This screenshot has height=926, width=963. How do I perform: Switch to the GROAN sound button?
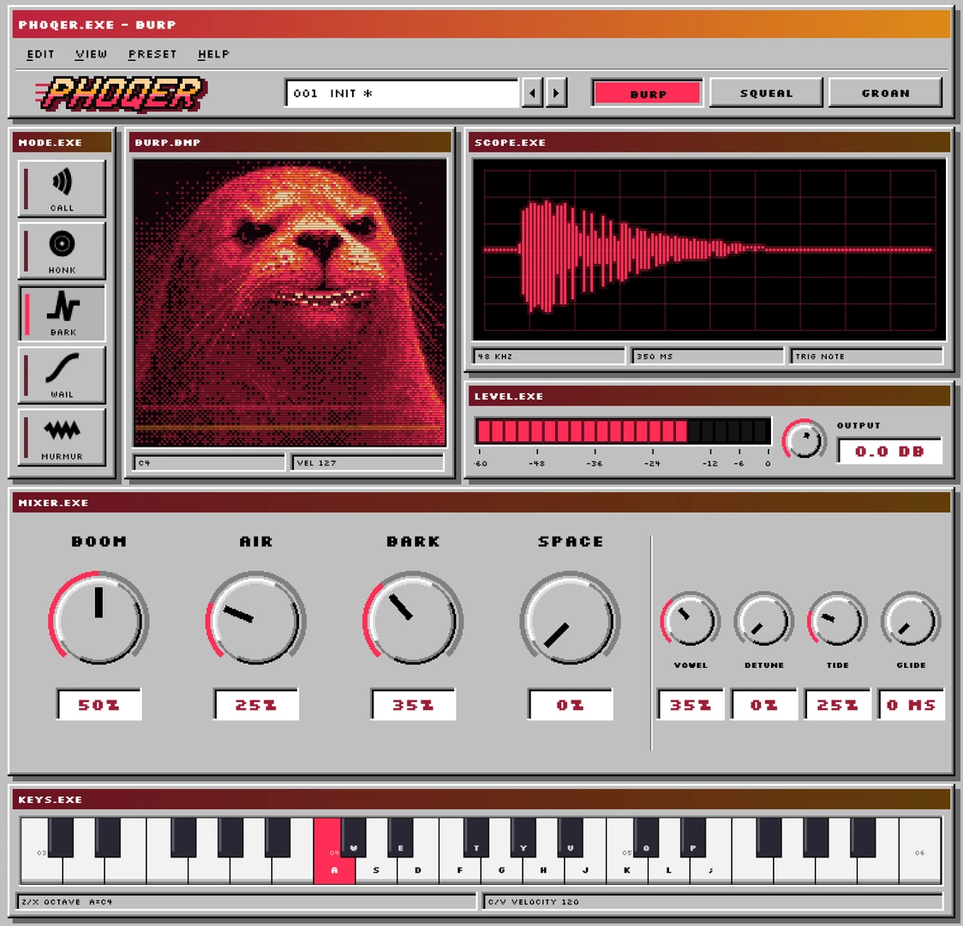pyautogui.click(x=885, y=93)
